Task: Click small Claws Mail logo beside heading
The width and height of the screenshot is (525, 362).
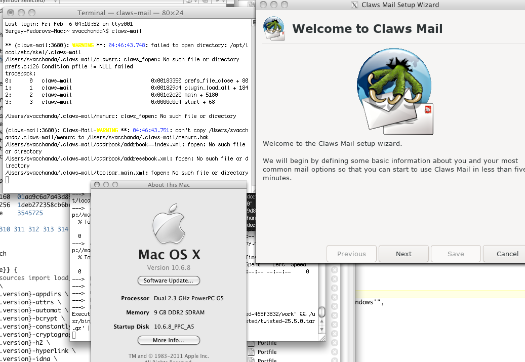Action: coord(274,28)
